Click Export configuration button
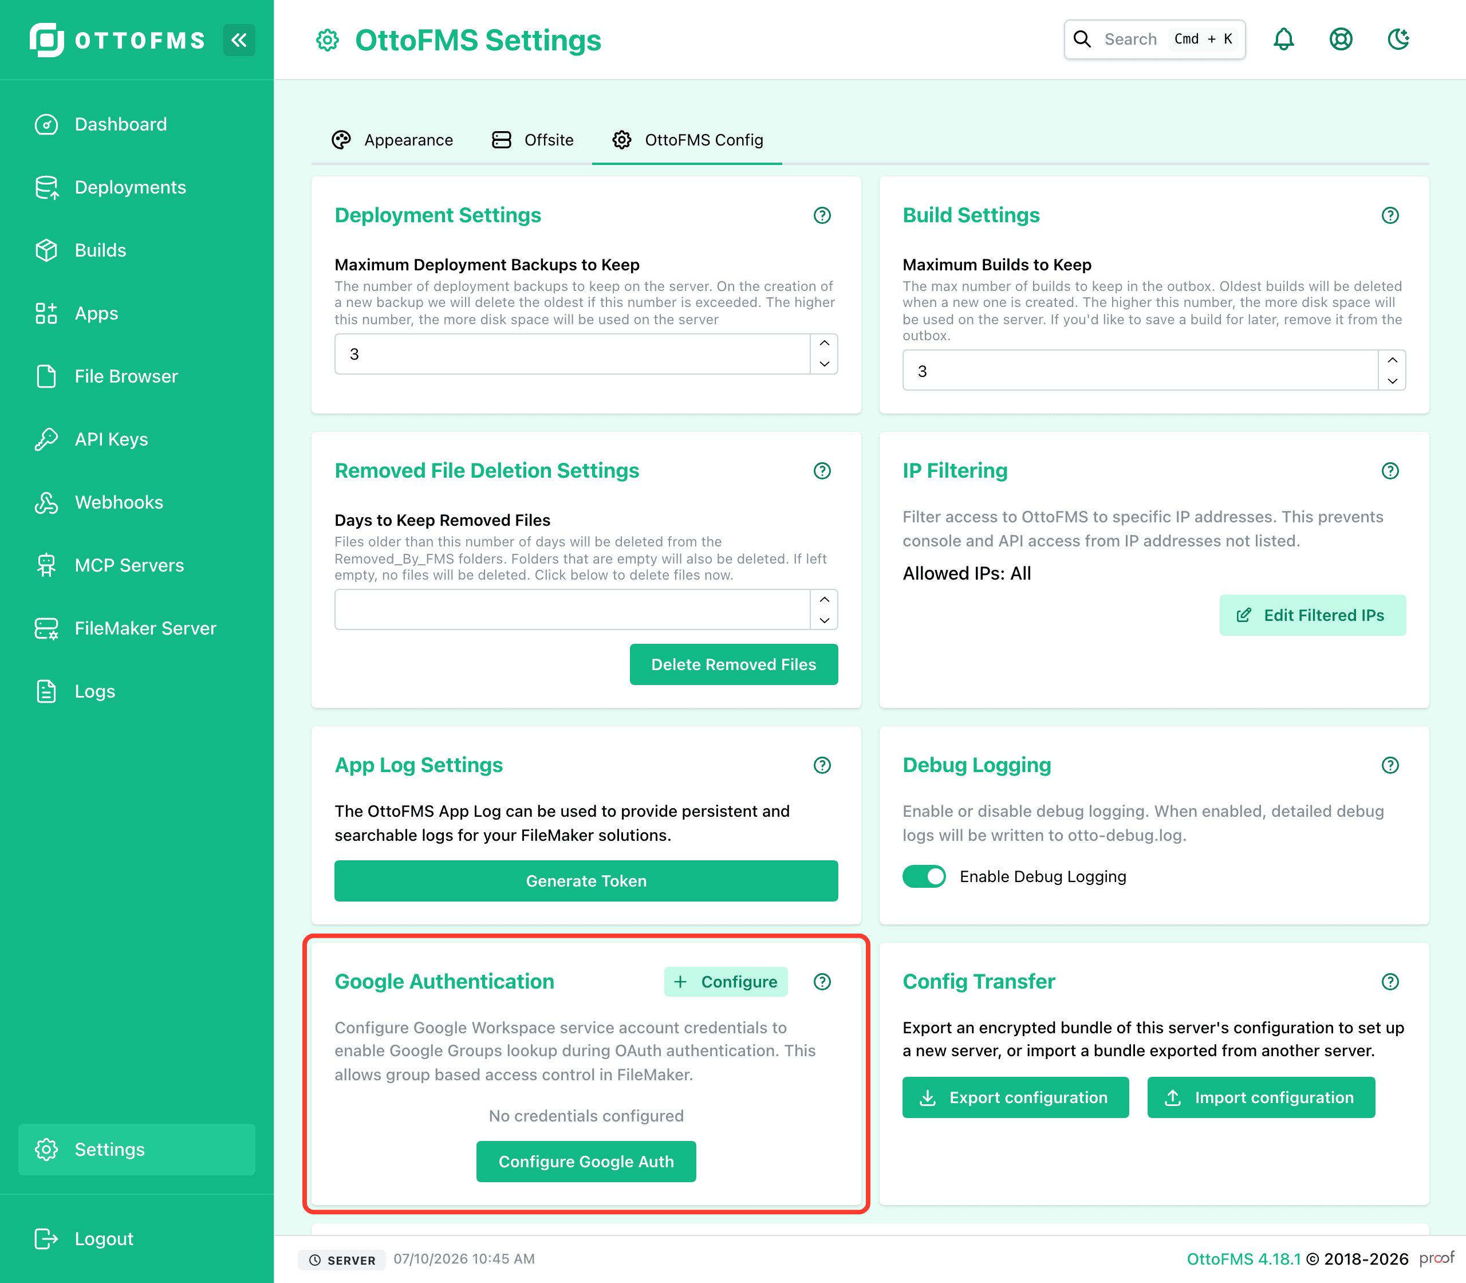This screenshot has width=1466, height=1283. coord(1016,1097)
